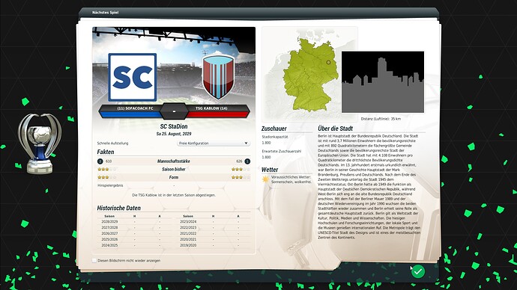Viewport: 517px width, 290px height.
Task: Select the '2022/2023' season row
Action: (x=213, y=227)
